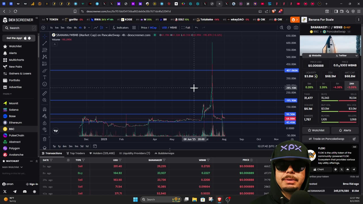Open the token Website link
The height and width of the screenshot is (204, 363).
(x=315, y=56)
